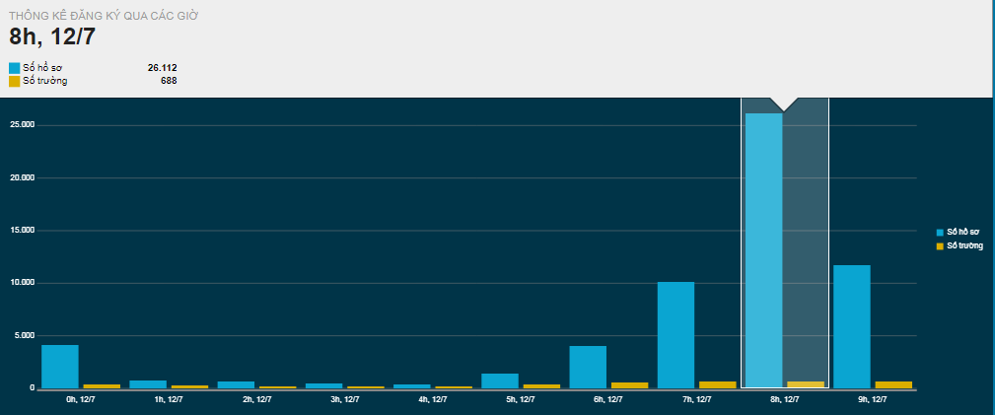
Task: Click the 3h, 12/7 x-axis label
Action: click(x=344, y=400)
